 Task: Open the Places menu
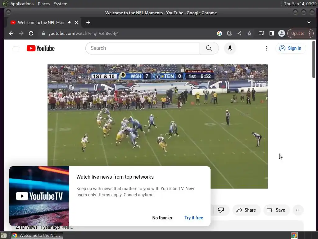coord(44,4)
